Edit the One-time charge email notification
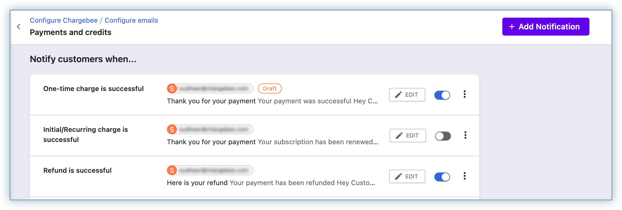Image resolution: width=622 pixels, height=210 pixels. click(407, 95)
